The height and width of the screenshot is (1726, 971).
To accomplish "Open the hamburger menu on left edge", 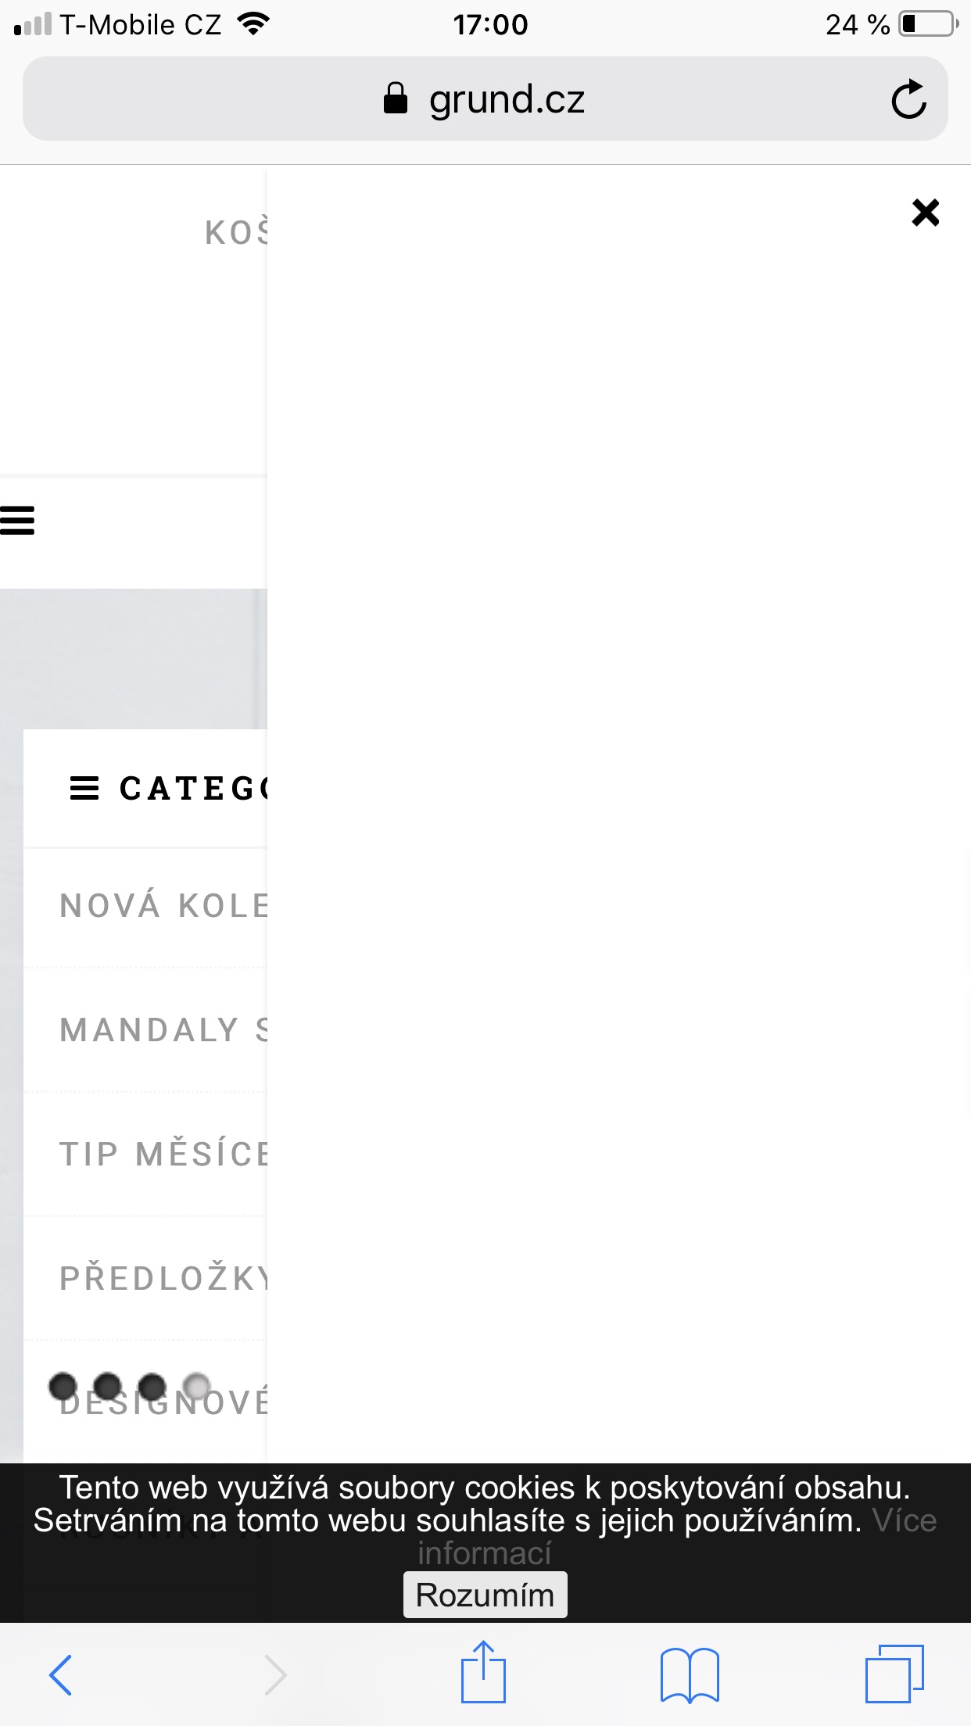I will pos(17,520).
